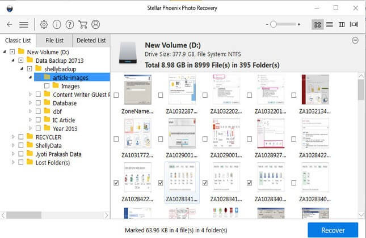366x238 pixels.
Task: Expand the Database folder
Action: pos(30,103)
